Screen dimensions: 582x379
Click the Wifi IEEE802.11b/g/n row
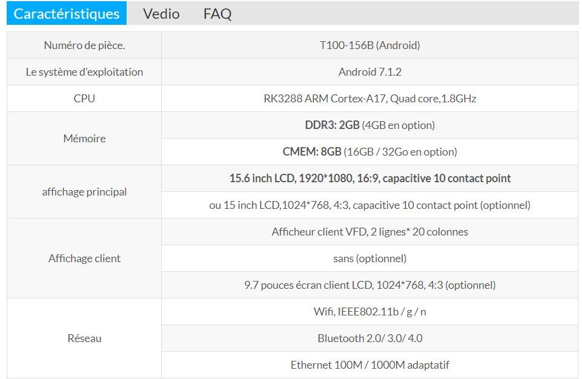tap(369, 312)
